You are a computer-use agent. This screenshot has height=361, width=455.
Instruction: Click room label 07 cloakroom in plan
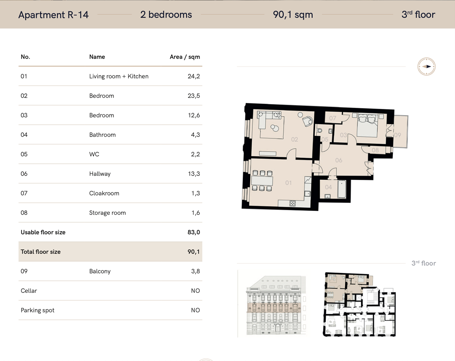(333, 118)
